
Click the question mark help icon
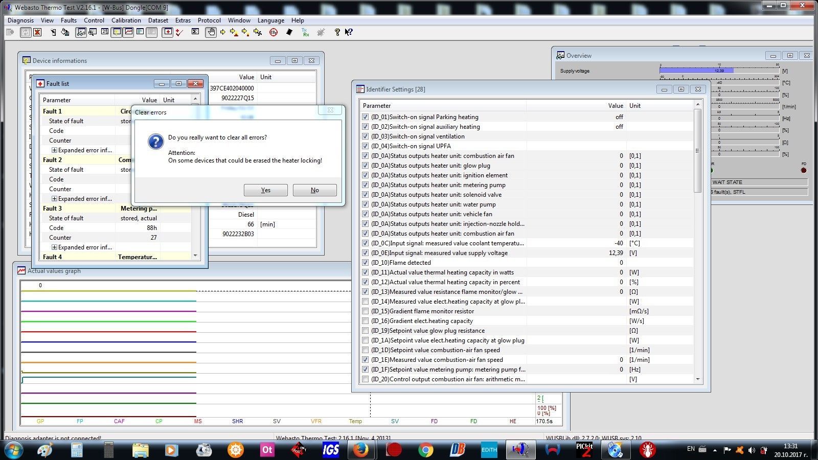coord(337,32)
